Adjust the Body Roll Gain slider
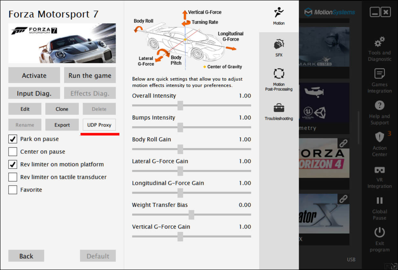398x270 pixels. click(x=180, y=149)
